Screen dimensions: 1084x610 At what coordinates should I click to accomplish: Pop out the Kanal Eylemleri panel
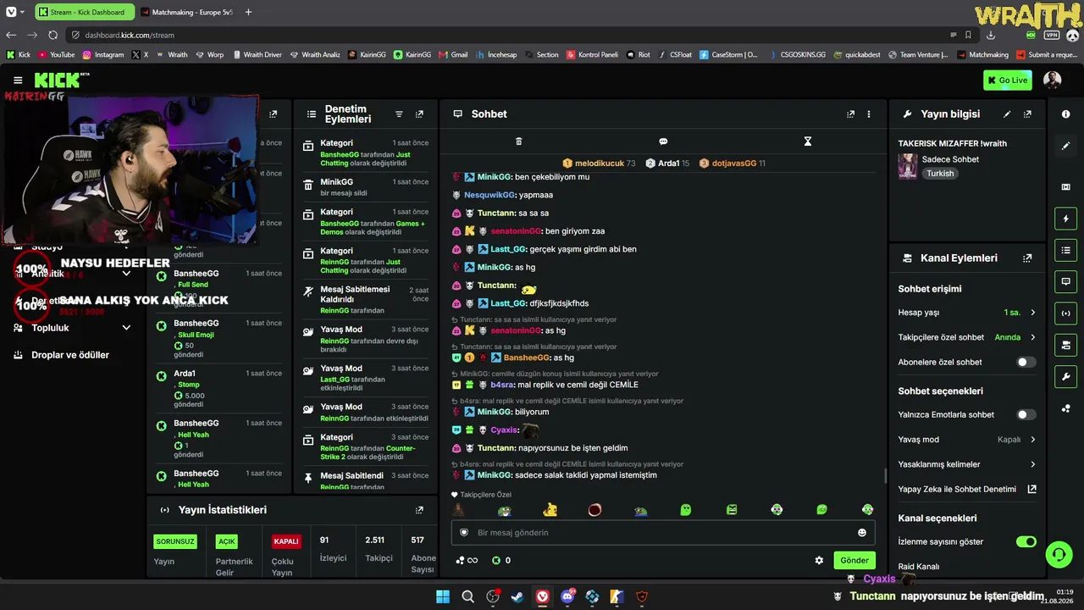[1027, 258]
